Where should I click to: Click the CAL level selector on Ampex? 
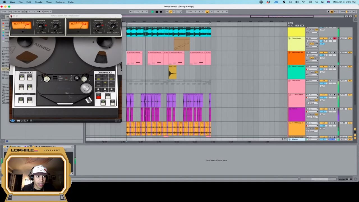(x=105, y=89)
